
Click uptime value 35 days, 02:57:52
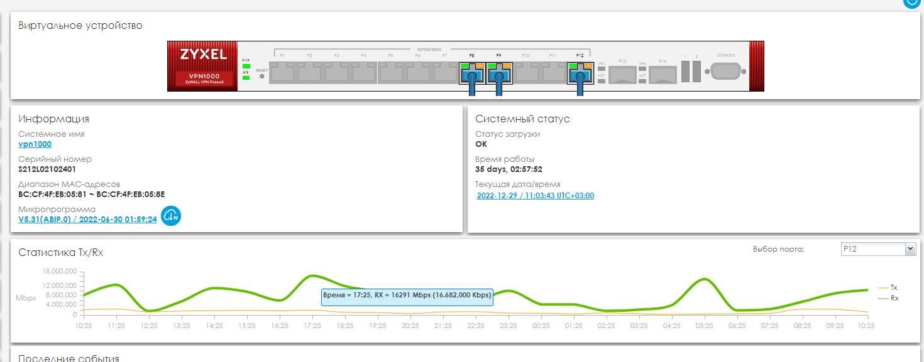click(509, 169)
